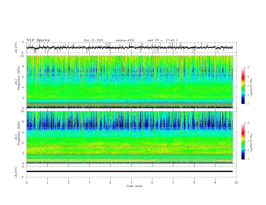
Task: Click the "VLF Spectra" plot title
Action: [x=38, y=40]
